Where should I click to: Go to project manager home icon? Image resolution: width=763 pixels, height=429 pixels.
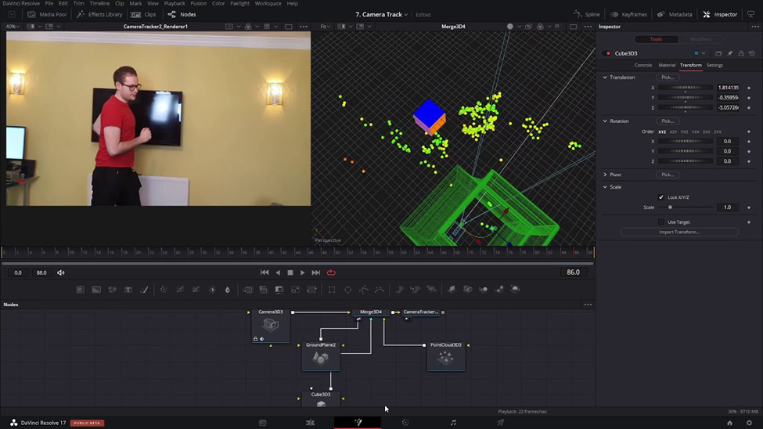tap(729, 423)
